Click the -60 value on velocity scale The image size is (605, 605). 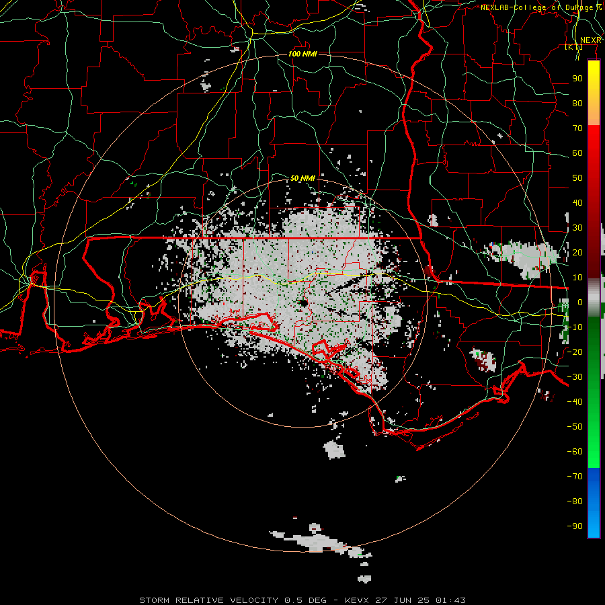click(x=575, y=452)
